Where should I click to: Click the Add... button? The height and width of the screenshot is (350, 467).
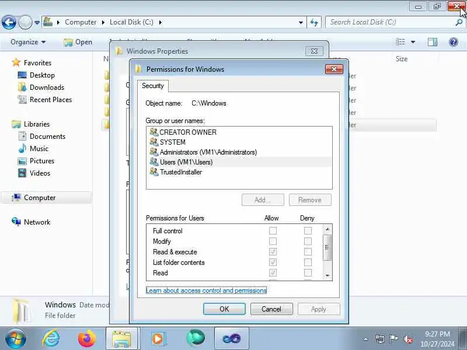(263, 200)
